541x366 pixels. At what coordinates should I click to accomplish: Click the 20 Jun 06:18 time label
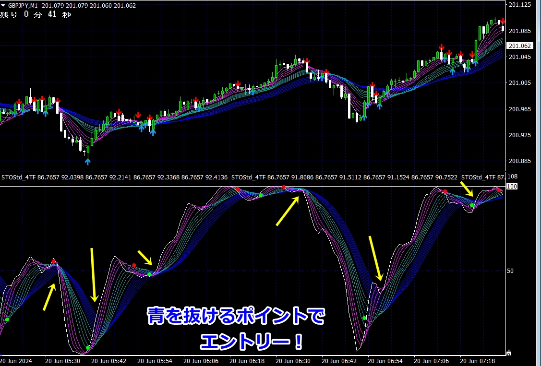[x=248, y=360]
